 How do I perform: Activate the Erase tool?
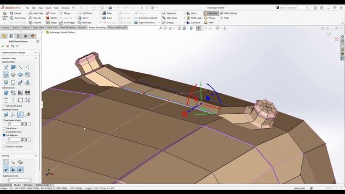(x=51, y=13)
